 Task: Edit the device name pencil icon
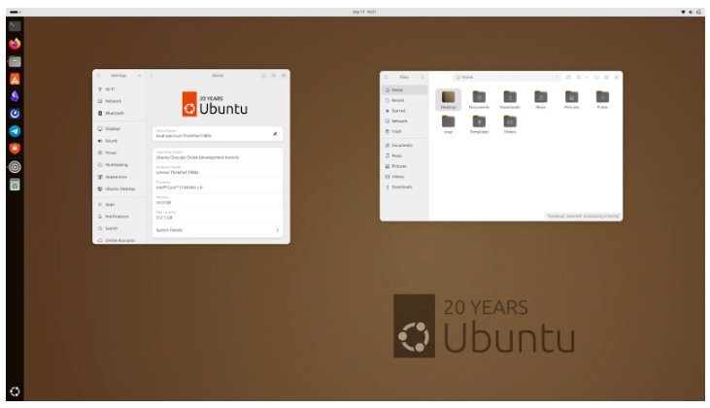(x=274, y=133)
